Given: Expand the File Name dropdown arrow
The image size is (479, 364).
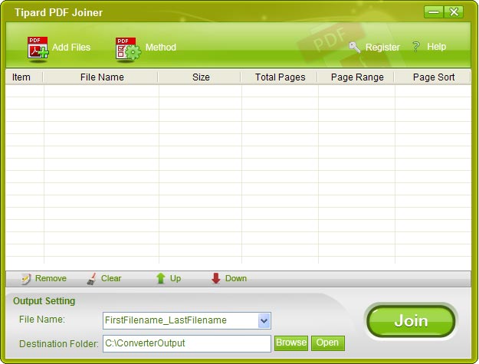Looking at the screenshot, I should pyautogui.click(x=264, y=320).
